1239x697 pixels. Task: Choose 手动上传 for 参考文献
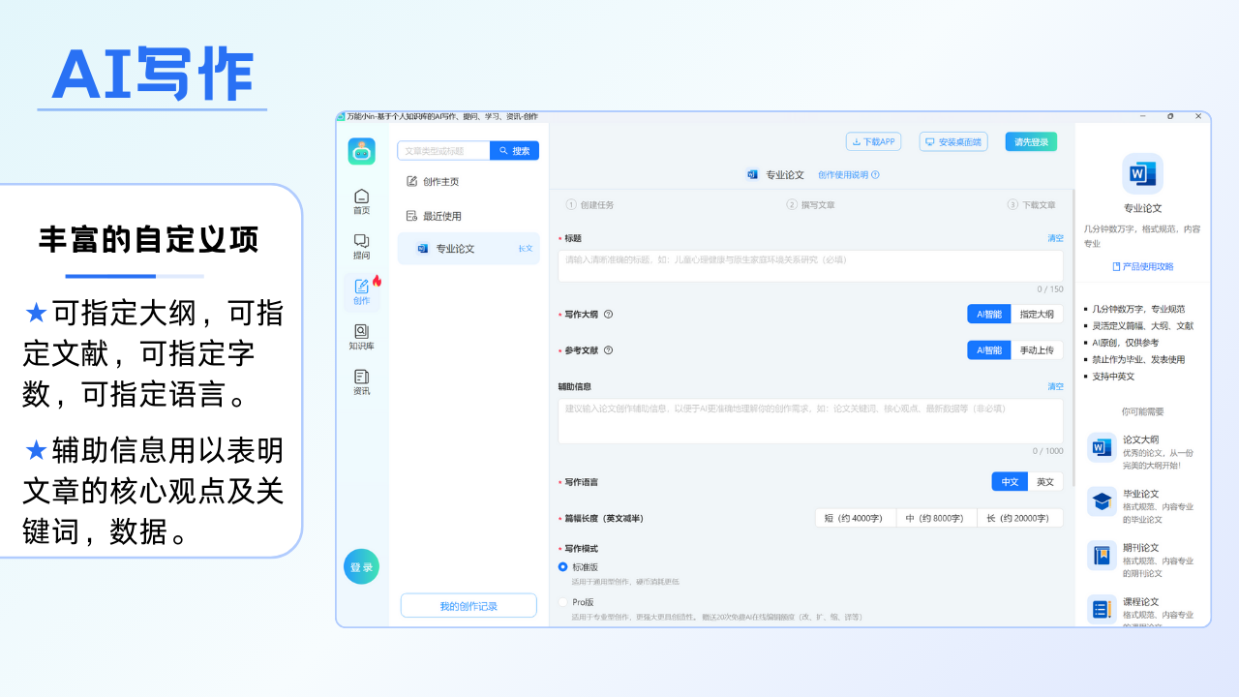click(1040, 350)
